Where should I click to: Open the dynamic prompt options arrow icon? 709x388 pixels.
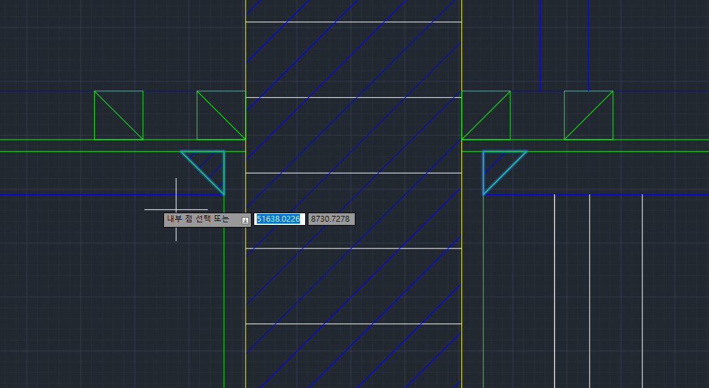[x=245, y=220]
